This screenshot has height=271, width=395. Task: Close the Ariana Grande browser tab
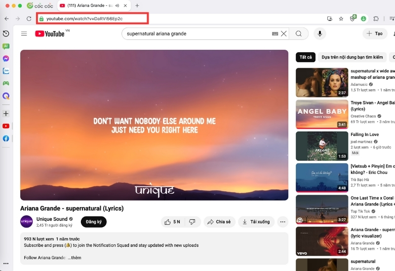tap(125, 5)
